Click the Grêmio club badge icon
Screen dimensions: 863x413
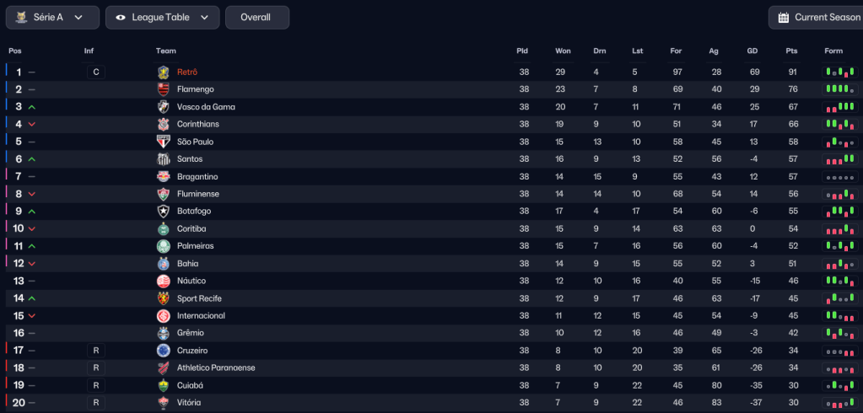[164, 333]
